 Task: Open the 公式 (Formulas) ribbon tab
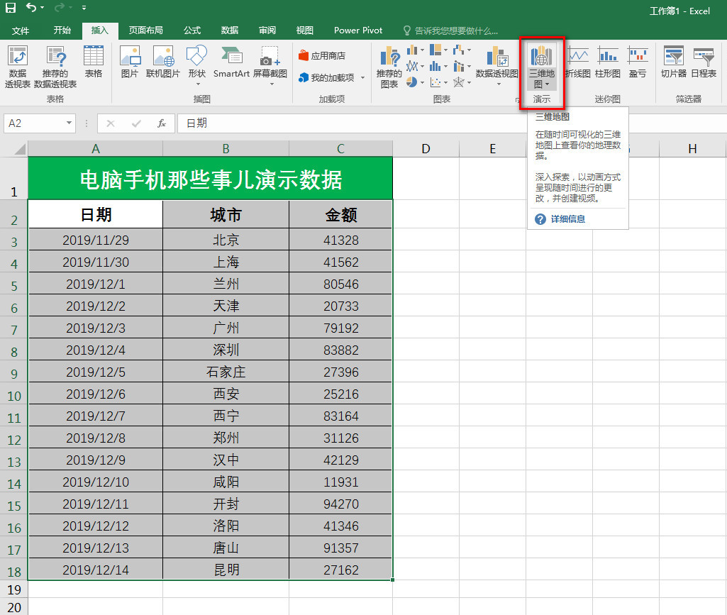tap(192, 31)
